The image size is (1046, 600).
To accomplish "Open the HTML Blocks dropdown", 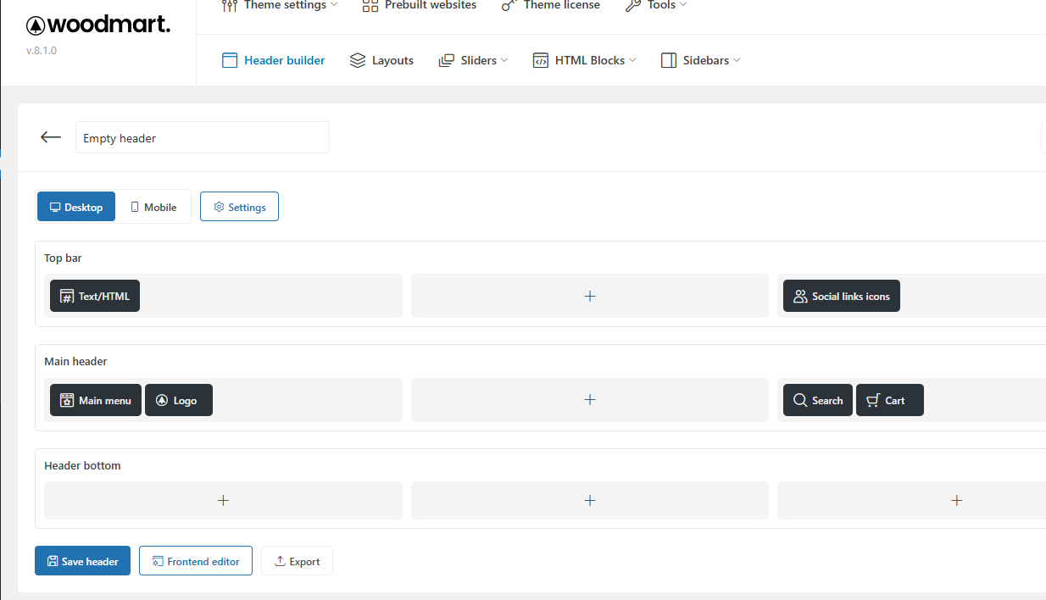I will 584,60.
